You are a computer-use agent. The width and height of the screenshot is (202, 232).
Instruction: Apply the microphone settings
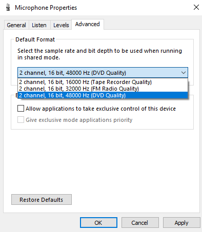coord(181,223)
